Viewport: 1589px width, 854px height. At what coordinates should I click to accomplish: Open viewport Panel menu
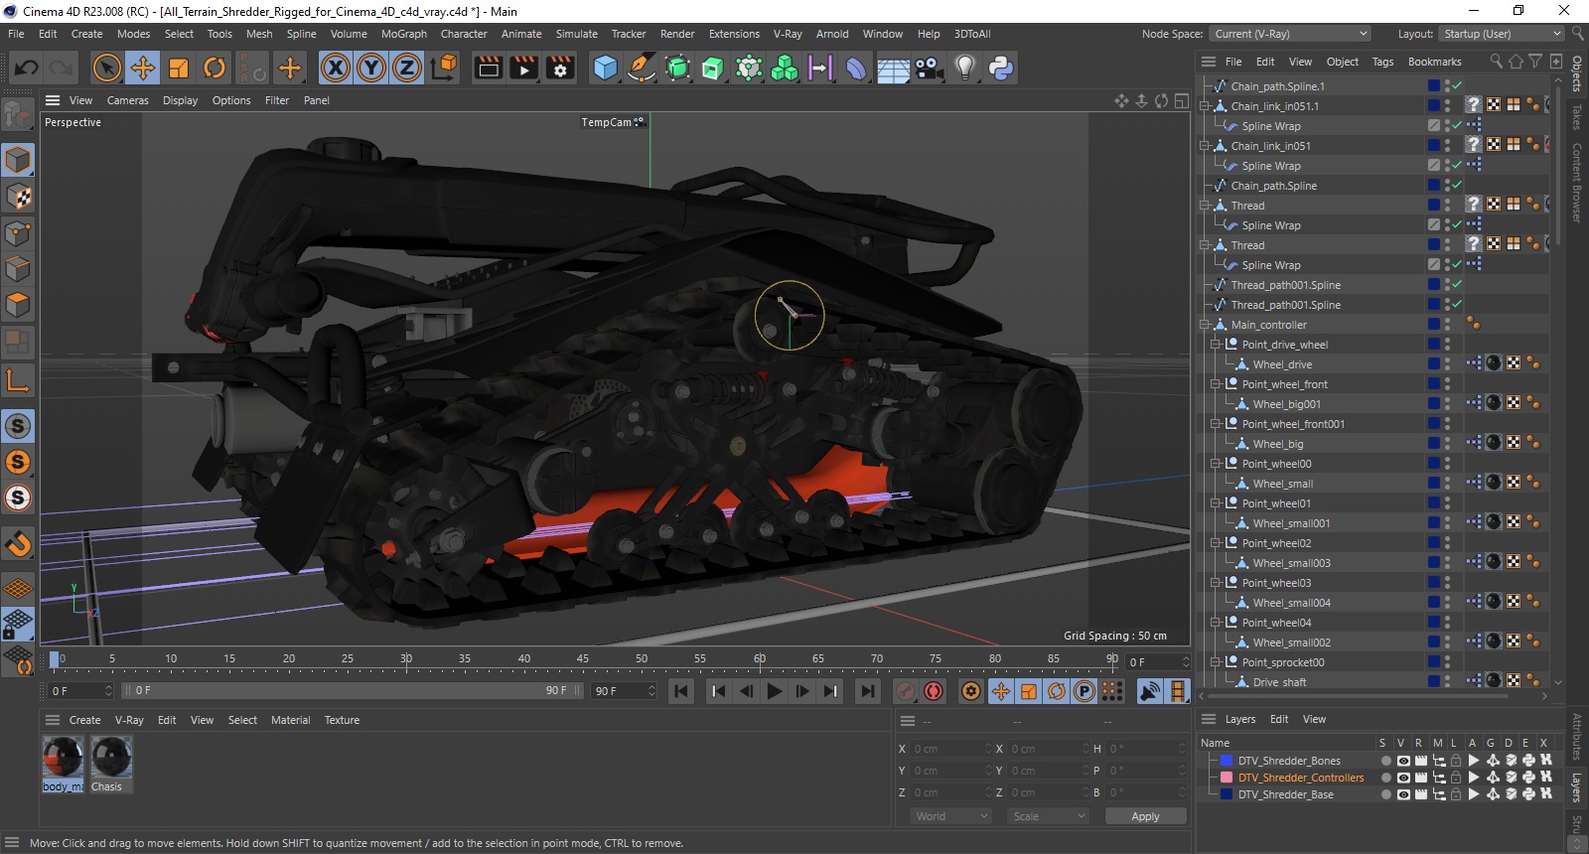[x=317, y=100]
